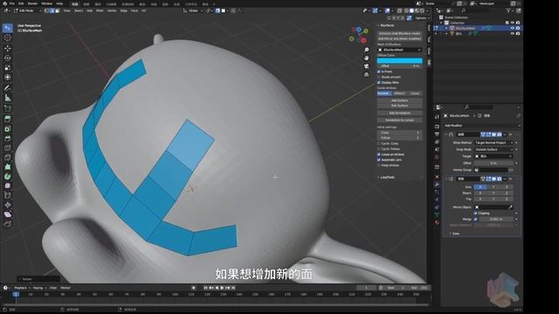Click the viewport pan hand gizmo
Image resolution: width=559 pixels, height=314 pixels.
(366, 58)
